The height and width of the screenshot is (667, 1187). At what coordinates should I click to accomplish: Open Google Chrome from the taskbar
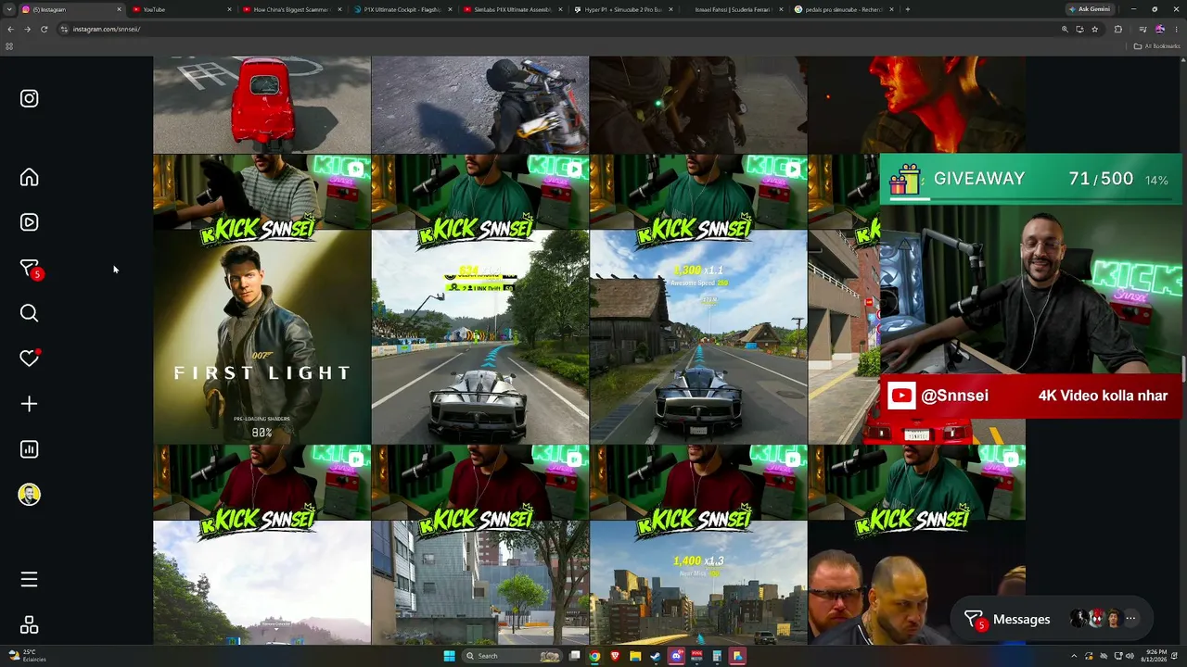594,656
